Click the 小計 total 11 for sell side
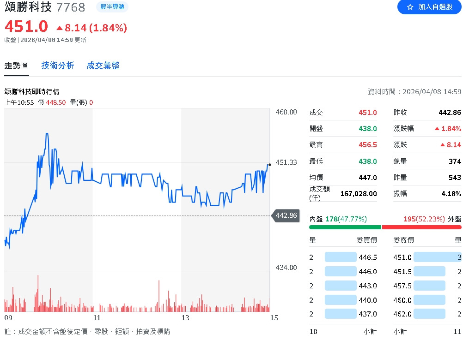The width and height of the screenshot is (469, 346). [457, 331]
